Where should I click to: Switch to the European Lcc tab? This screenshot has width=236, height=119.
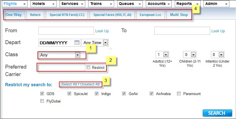click(x=150, y=15)
